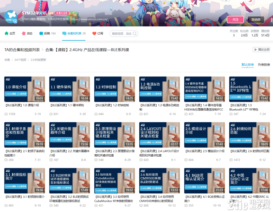Open the 投稿 194 tab
273x212 pixels.
(47, 33)
